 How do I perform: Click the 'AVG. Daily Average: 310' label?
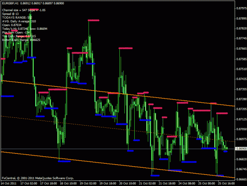tap(19, 21)
